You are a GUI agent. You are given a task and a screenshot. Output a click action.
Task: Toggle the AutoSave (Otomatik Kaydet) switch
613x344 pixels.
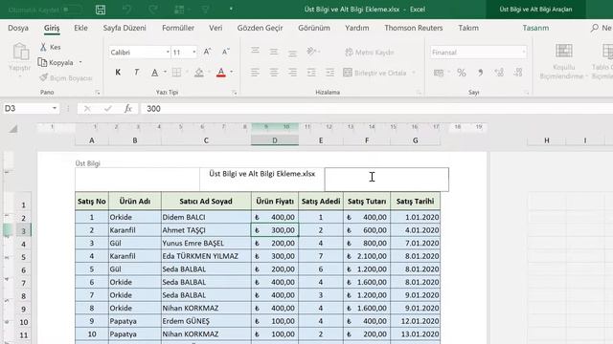(x=72, y=10)
